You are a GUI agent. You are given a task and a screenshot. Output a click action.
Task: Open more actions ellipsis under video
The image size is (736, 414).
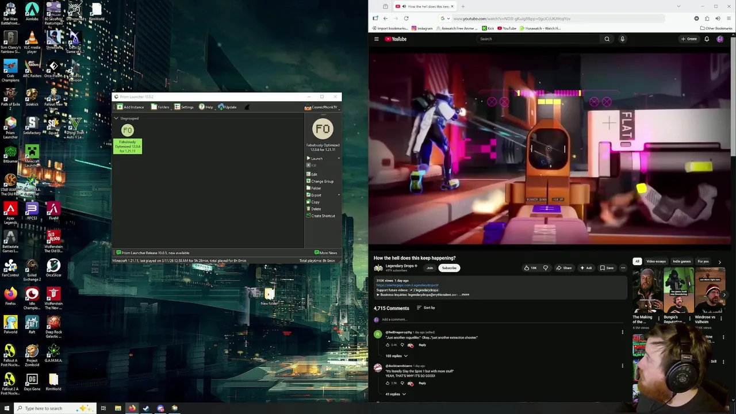click(623, 268)
